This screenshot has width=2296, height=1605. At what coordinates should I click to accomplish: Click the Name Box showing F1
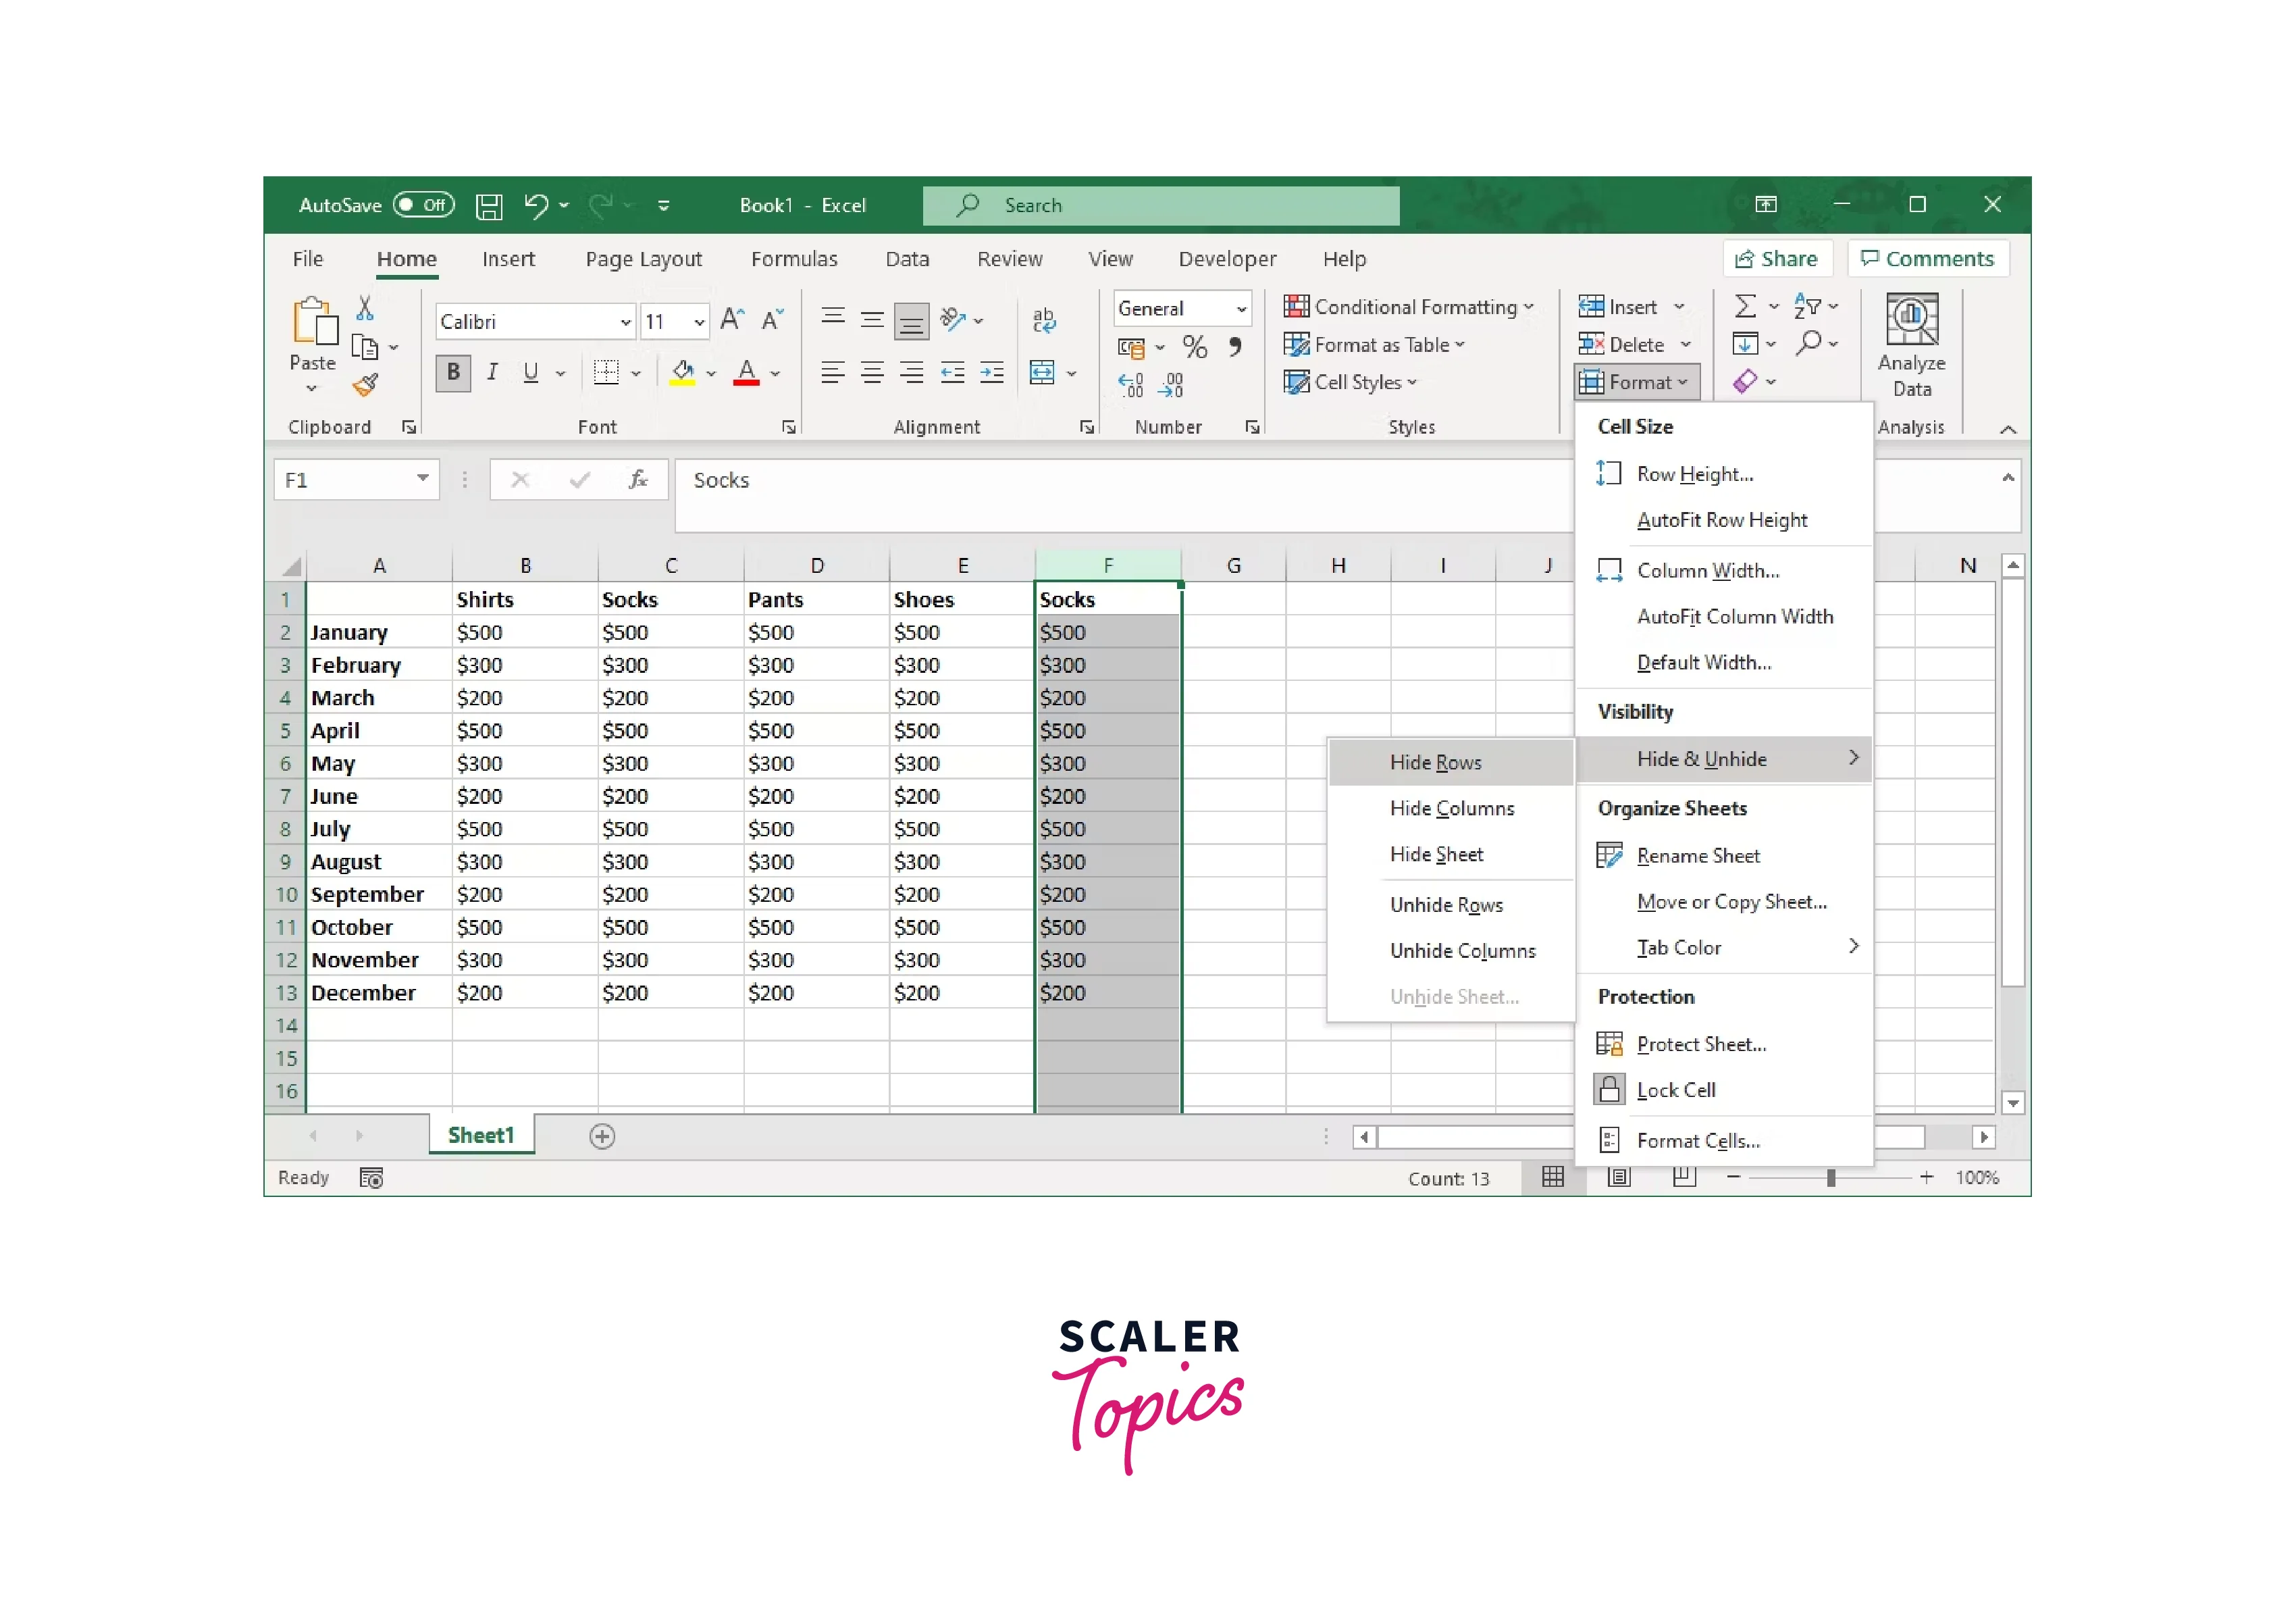(x=345, y=480)
